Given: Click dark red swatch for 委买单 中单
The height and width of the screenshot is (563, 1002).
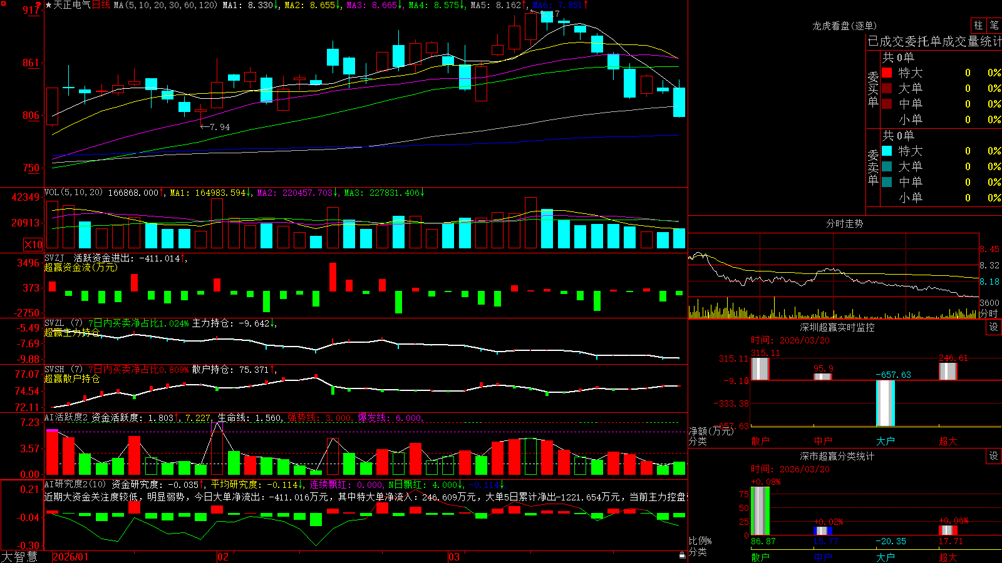Looking at the screenshot, I should tap(887, 103).
